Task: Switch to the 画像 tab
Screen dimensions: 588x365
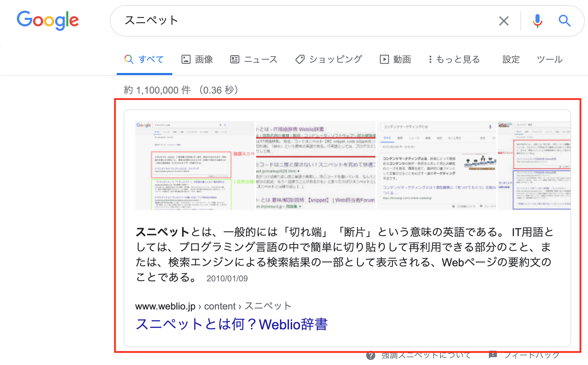Action: point(197,59)
